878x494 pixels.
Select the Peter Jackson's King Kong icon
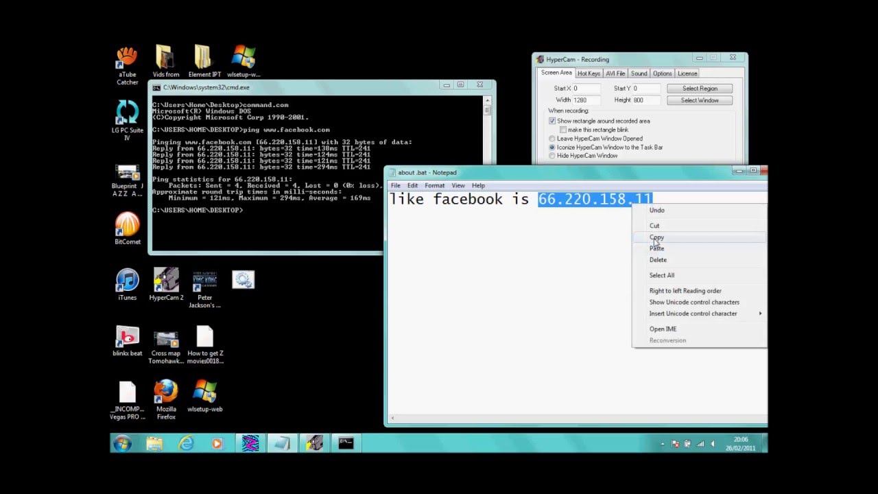204,288
